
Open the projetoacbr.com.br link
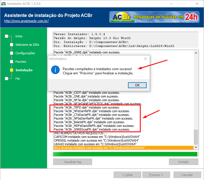[26, 21]
